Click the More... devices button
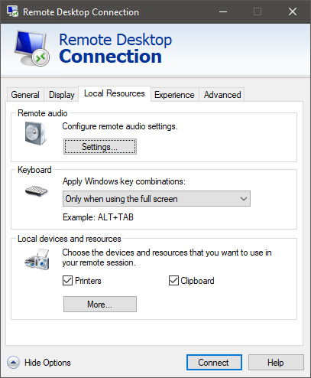This screenshot has height=378, width=311. [x=100, y=304]
